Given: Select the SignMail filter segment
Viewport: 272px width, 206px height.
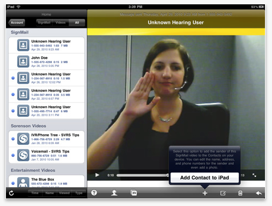Looking at the screenshot, I should [x=44, y=23].
